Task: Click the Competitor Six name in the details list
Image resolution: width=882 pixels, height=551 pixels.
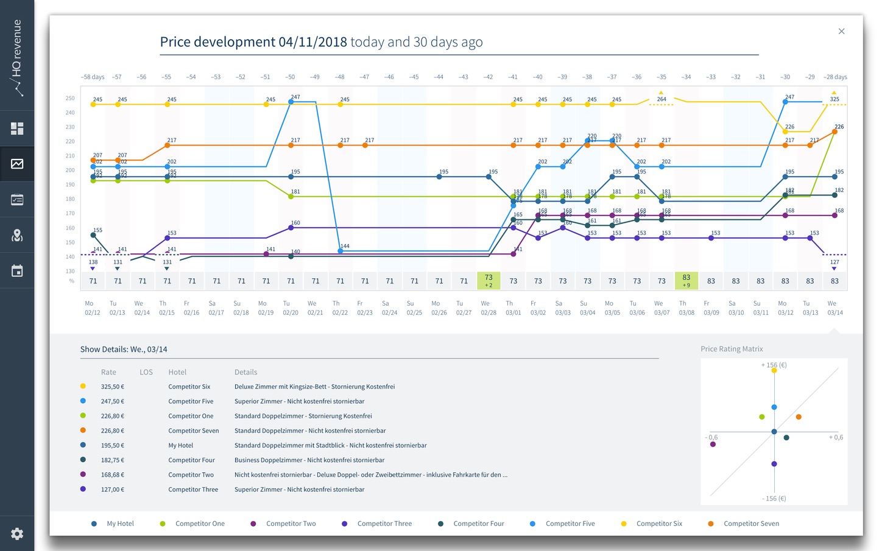Action: (x=189, y=387)
